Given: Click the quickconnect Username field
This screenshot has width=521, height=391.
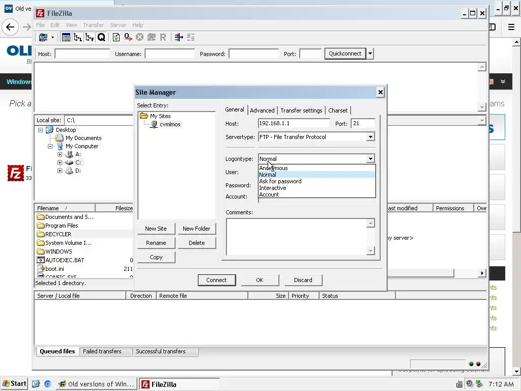Looking at the screenshot, I should (170, 54).
